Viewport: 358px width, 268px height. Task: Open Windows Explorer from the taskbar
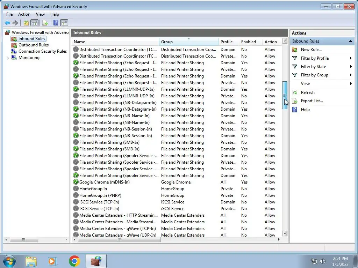[31, 261]
